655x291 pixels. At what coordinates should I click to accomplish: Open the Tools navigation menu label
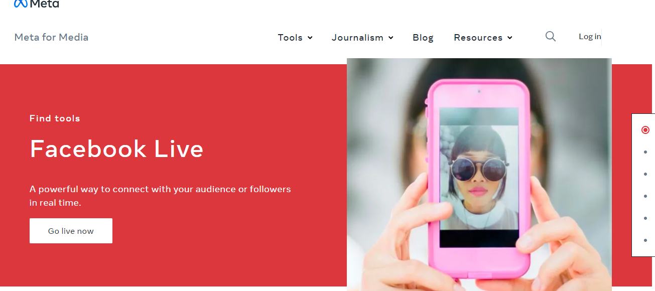[290, 38]
